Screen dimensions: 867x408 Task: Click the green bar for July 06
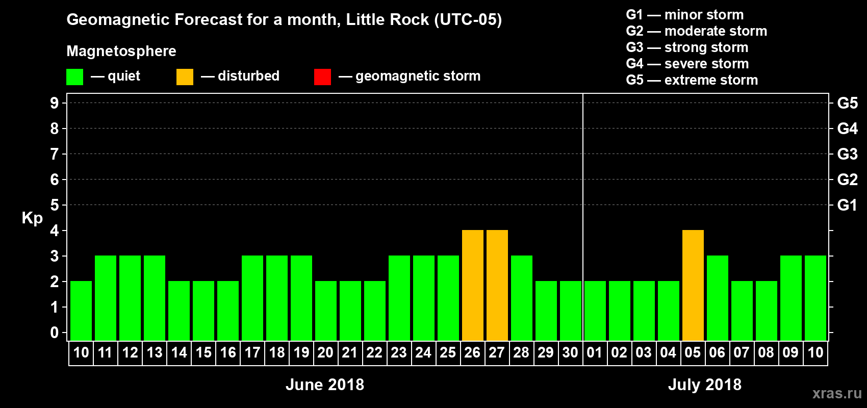[x=717, y=298]
